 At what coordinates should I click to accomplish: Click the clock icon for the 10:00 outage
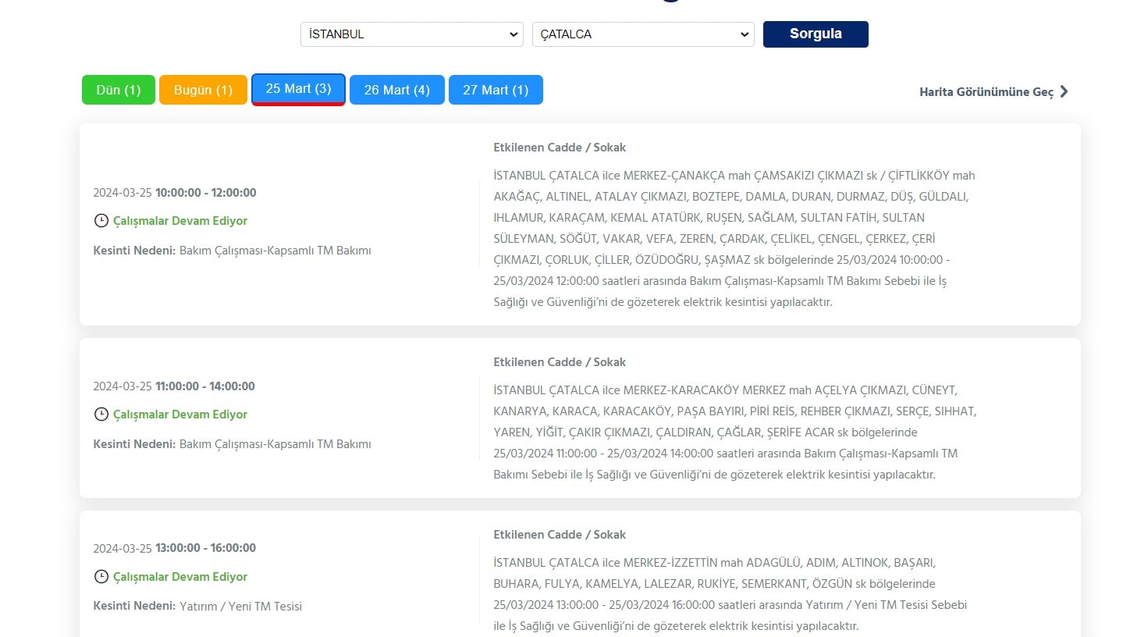tap(101, 221)
